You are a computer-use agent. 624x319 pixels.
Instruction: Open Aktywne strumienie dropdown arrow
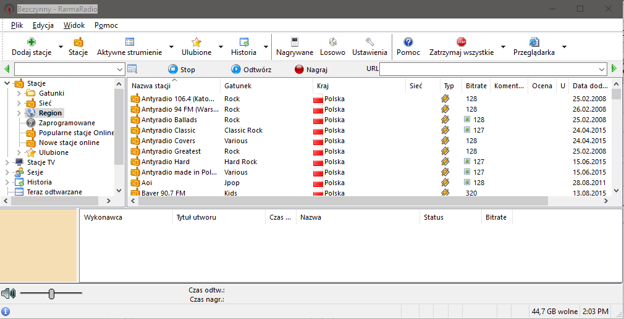(171, 47)
